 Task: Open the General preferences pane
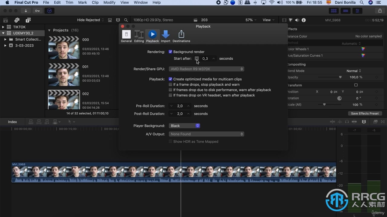(x=126, y=36)
